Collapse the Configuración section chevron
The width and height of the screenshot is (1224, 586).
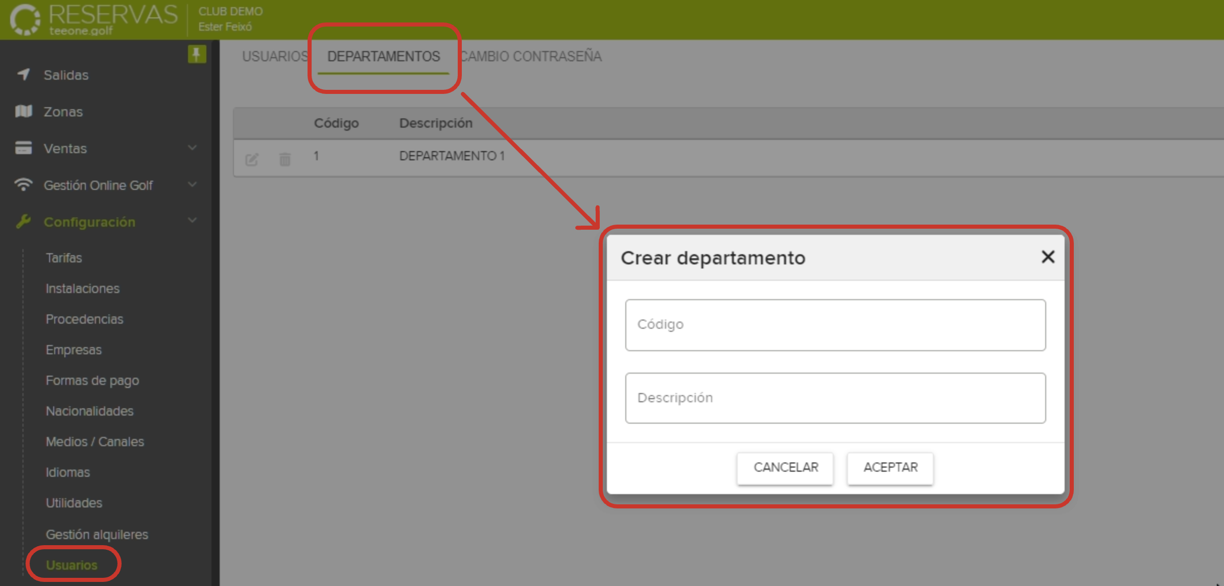click(192, 221)
